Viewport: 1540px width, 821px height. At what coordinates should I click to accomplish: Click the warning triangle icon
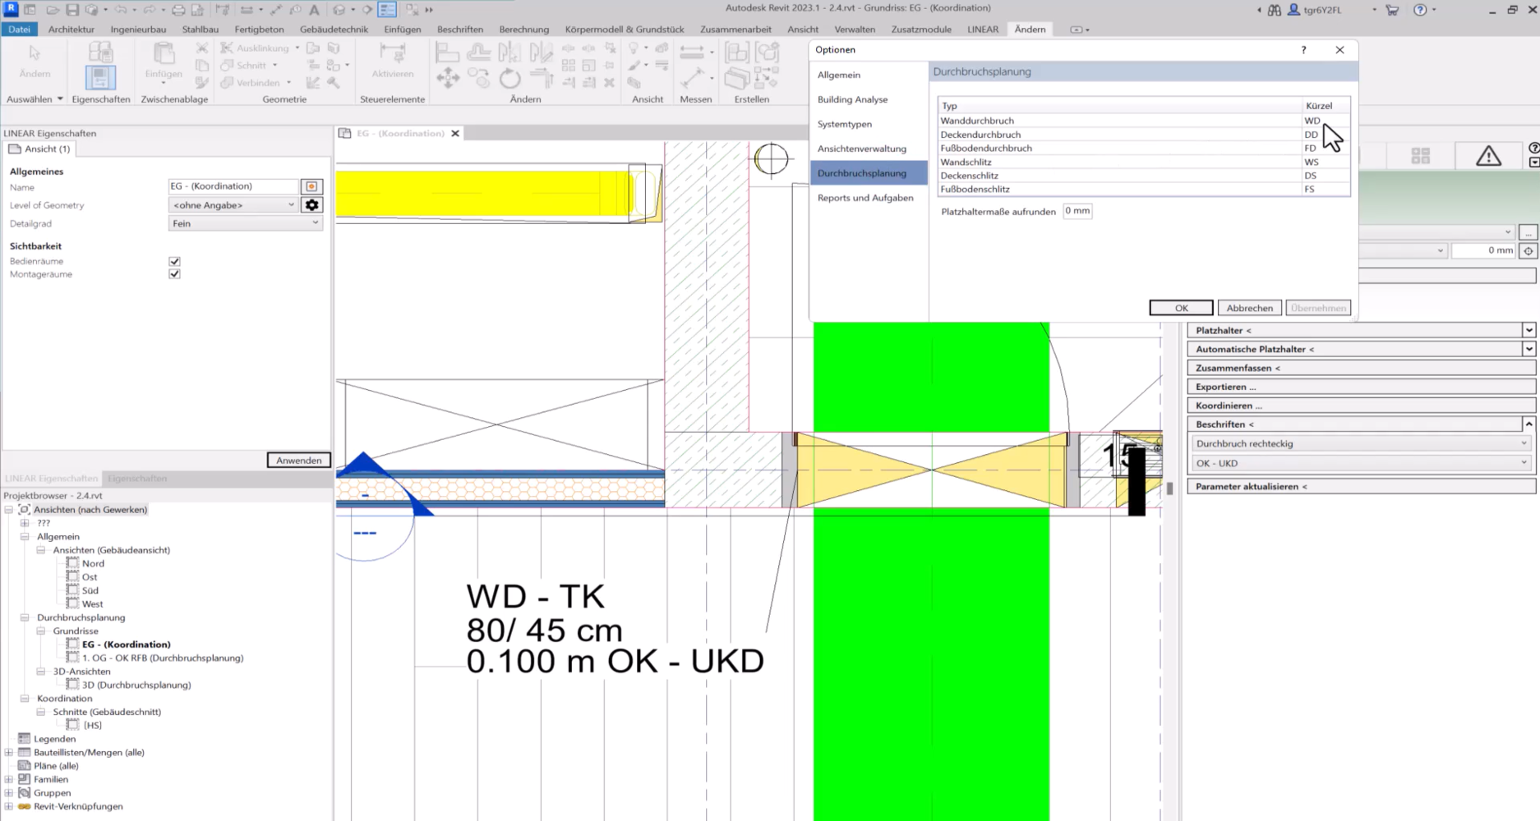[x=1487, y=156]
